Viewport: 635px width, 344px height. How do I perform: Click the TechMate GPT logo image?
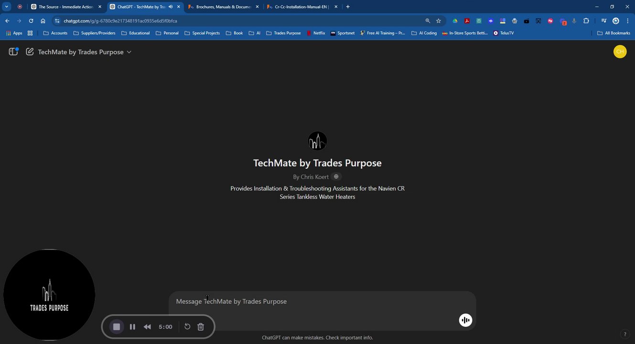pos(317,141)
